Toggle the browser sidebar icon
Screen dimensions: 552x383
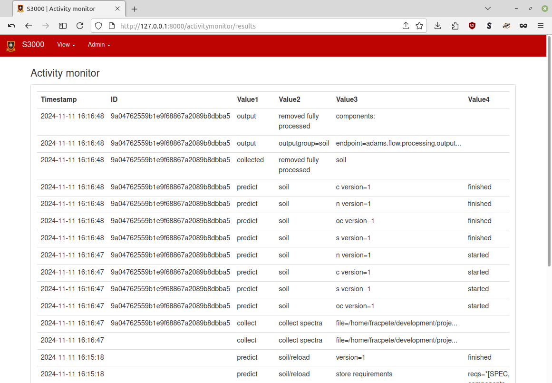63,26
